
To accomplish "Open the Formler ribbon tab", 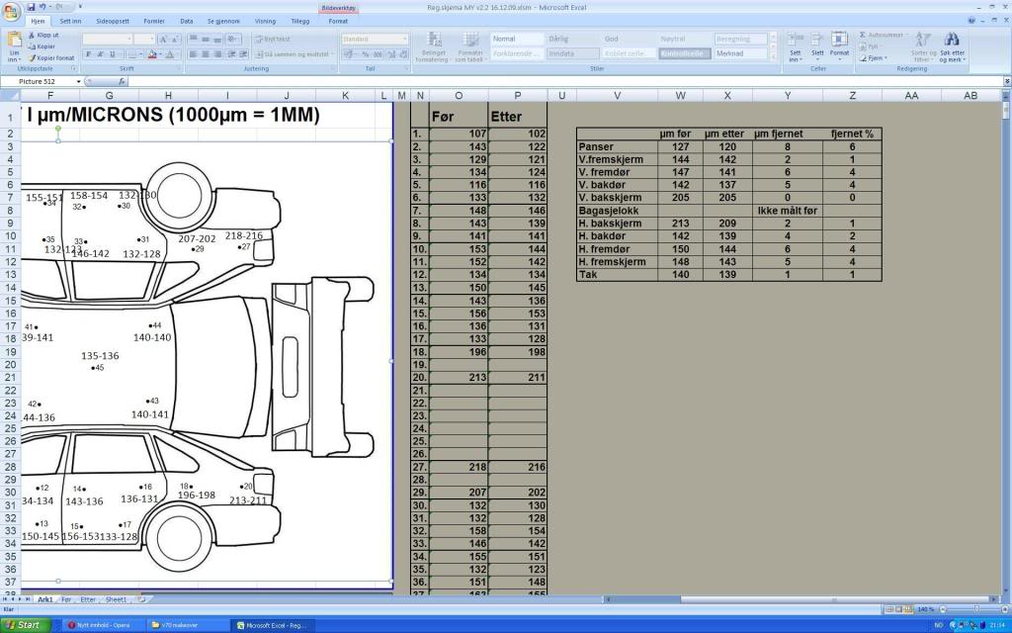I will (x=154, y=20).
